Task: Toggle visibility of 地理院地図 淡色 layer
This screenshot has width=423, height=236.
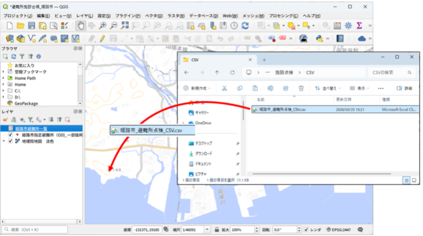Action: [11, 141]
